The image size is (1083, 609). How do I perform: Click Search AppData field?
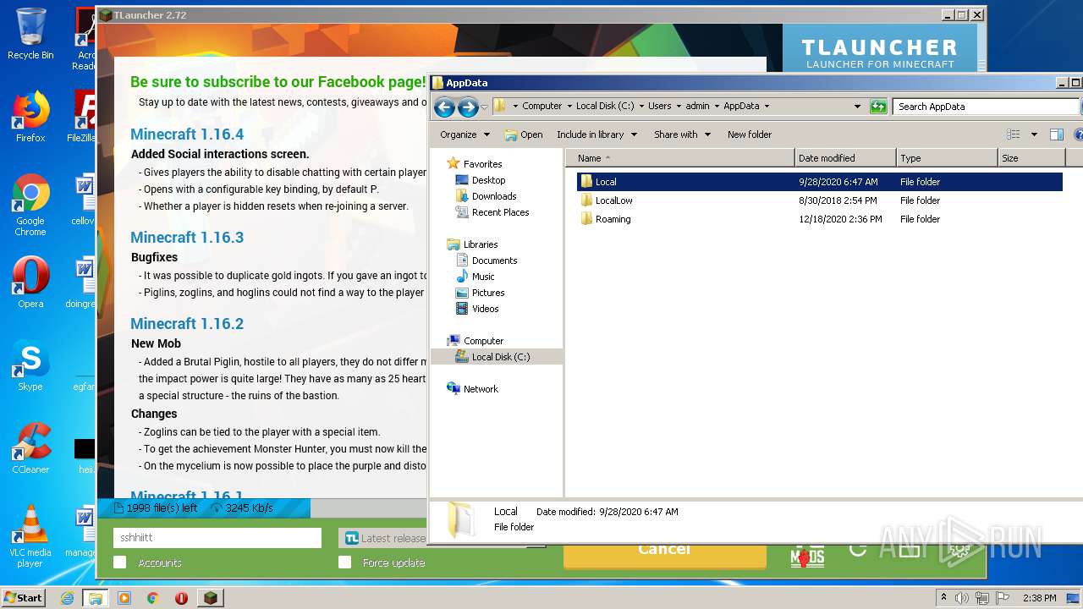986,107
